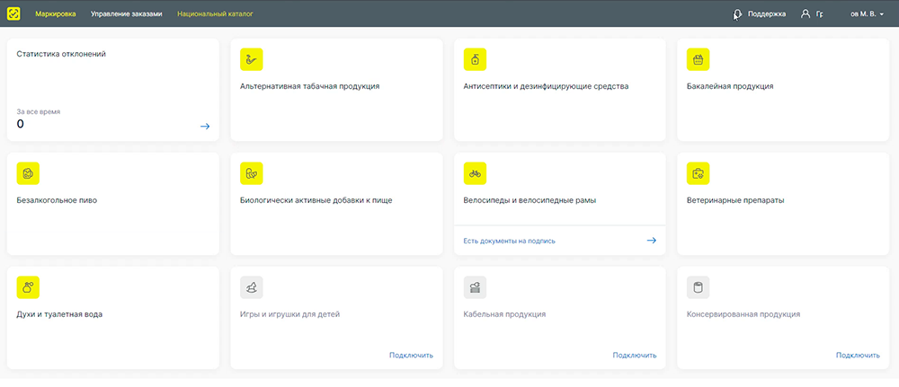This screenshot has width=899, height=387.
Task: Open the Маркировка tab
Action: point(56,14)
